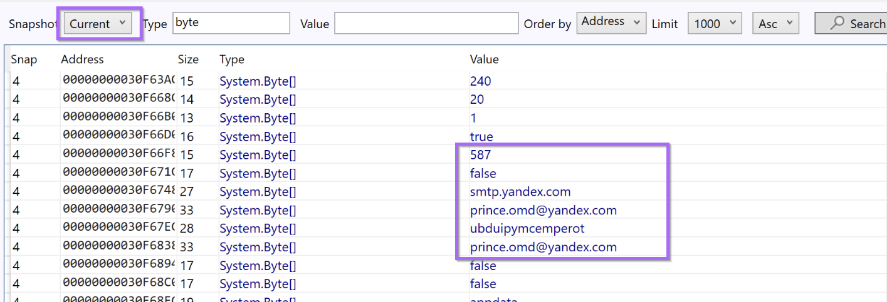Select the value 1 cell
Viewport: 887px width, 302px height.
(x=473, y=118)
